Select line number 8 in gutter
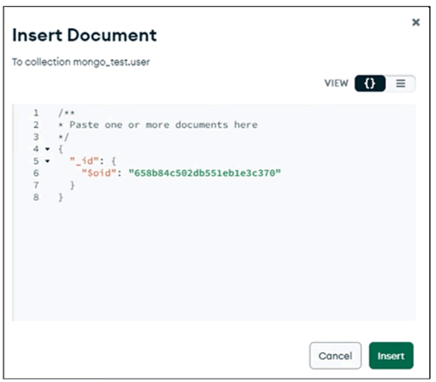The height and width of the screenshot is (382, 436). [x=36, y=197]
